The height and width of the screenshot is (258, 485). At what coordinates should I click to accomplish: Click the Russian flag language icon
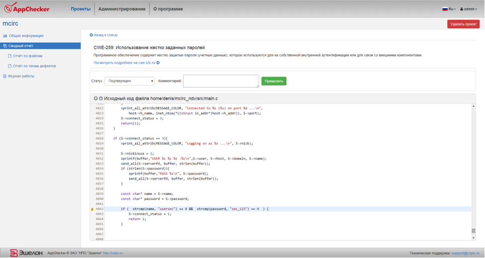click(x=445, y=9)
